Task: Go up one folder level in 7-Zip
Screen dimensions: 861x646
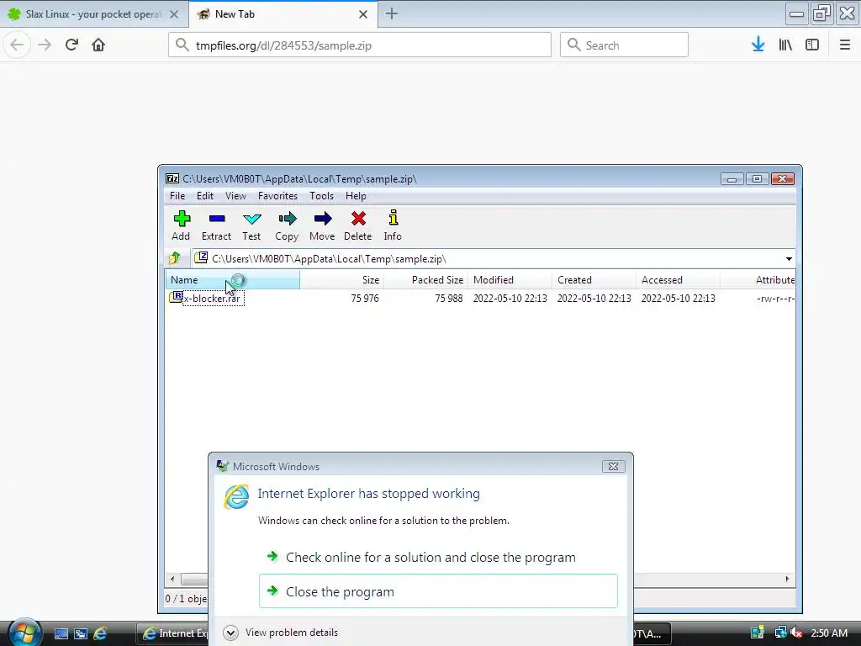Action: [x=175, y=258]
